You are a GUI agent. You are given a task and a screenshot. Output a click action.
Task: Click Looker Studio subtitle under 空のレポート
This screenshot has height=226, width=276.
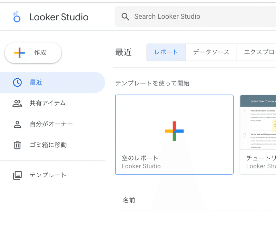141,166
